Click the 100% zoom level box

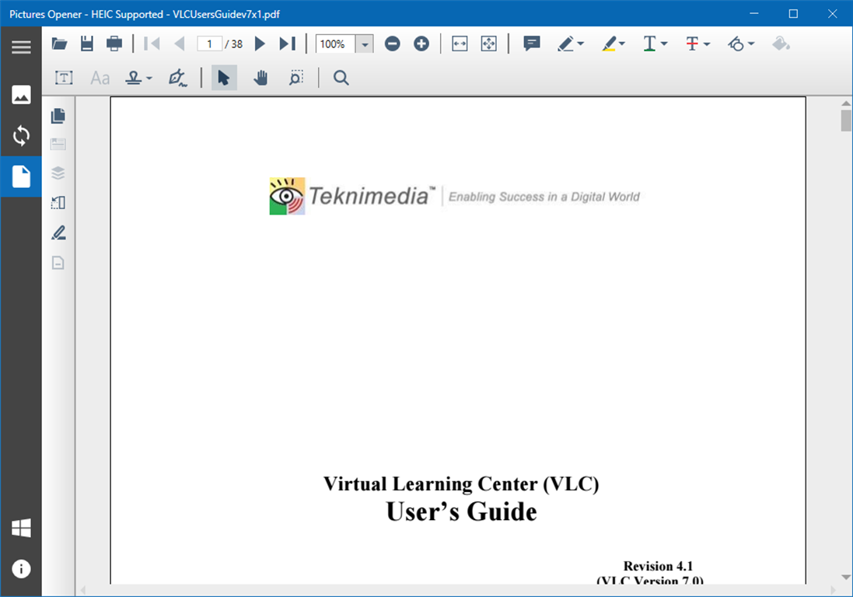click(336, 44)
